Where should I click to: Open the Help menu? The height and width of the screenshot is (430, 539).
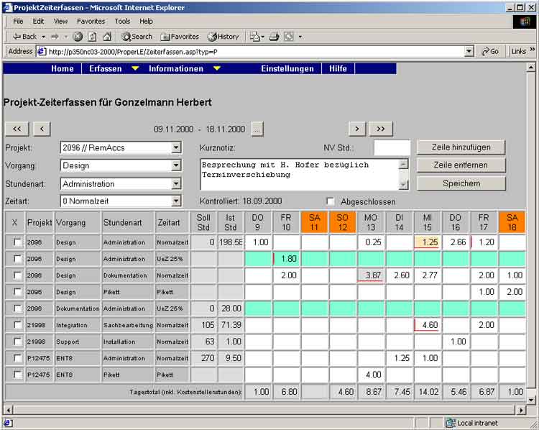tap(146, 22)
